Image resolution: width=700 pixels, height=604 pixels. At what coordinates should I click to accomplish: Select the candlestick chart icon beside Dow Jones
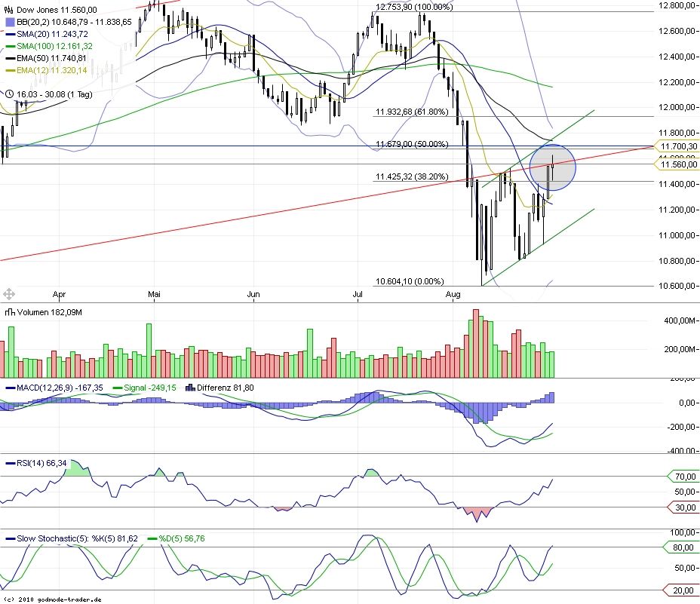(x=9, y=9)
